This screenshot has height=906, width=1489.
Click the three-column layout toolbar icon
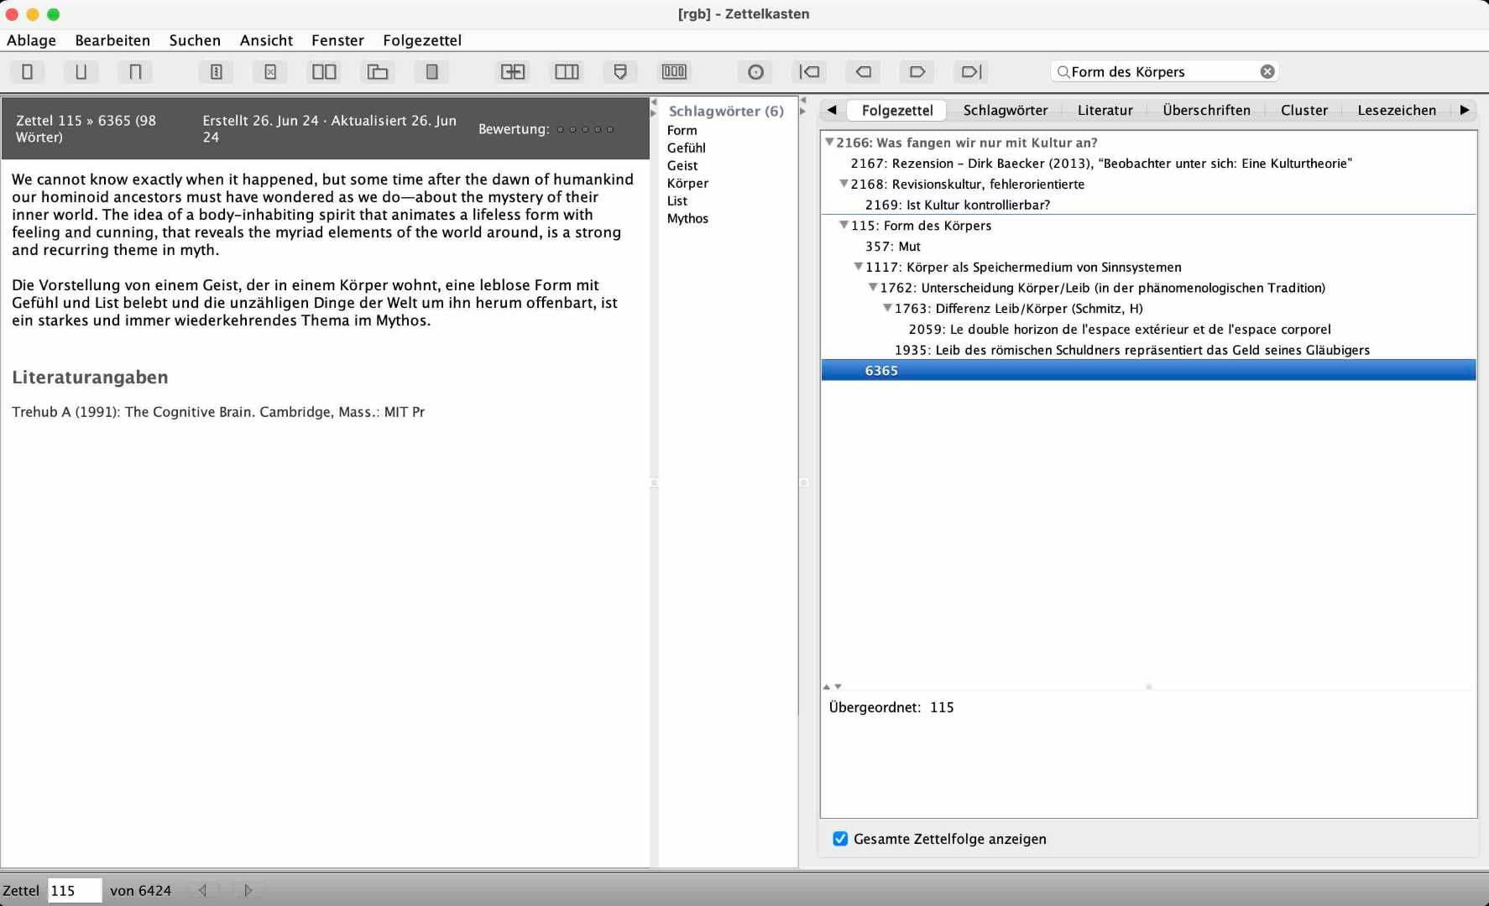(567, 72)
